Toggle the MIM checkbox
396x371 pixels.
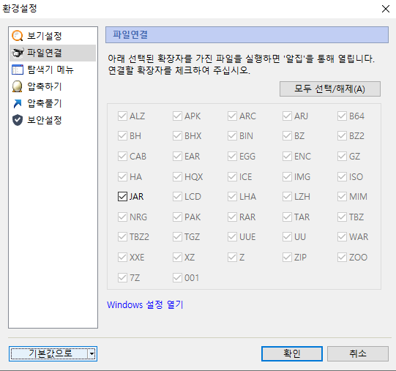pyautogui.click(x=342, y=197)
